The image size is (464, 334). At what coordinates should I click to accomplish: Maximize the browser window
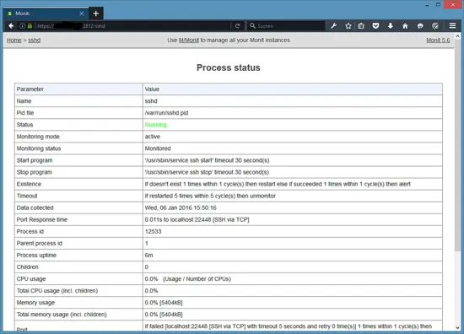438,4
